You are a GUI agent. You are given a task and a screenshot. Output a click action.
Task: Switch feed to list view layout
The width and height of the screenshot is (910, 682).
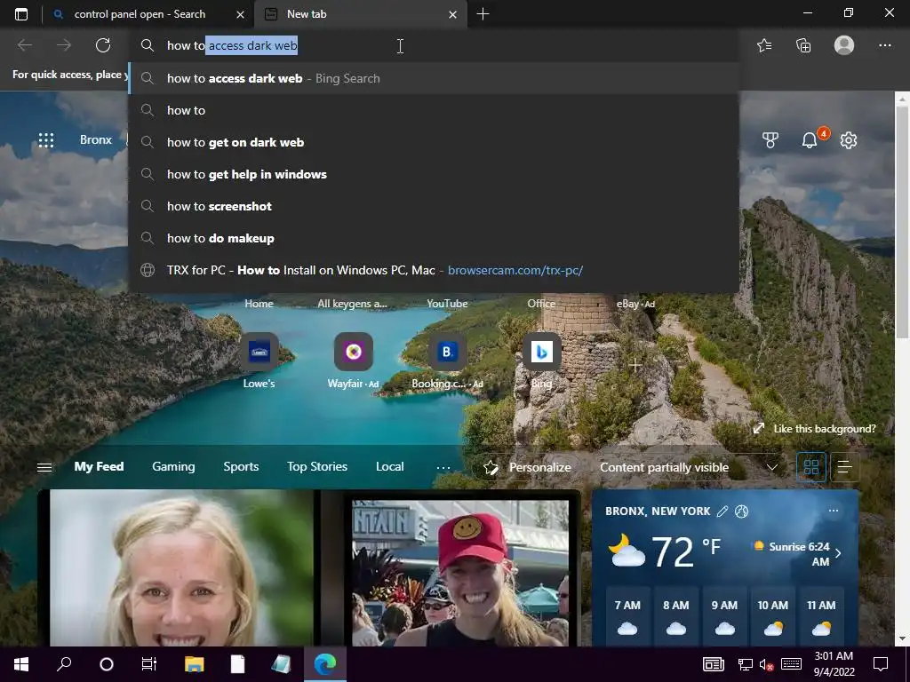tap(845, 467)
